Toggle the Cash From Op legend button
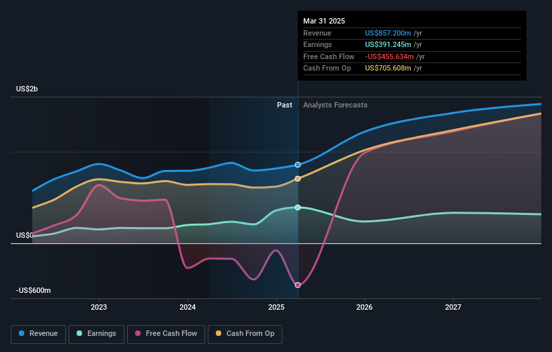Image resolution: width=552 pixels, height=352 pixels. click(245, 334)
